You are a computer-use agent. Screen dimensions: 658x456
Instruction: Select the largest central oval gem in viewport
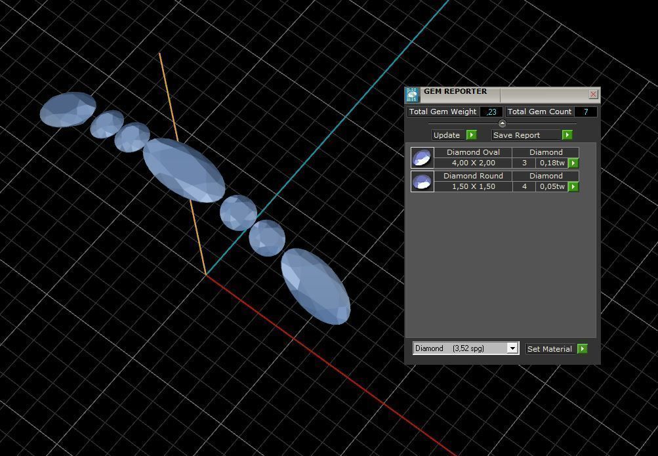[x=184, y=170]
